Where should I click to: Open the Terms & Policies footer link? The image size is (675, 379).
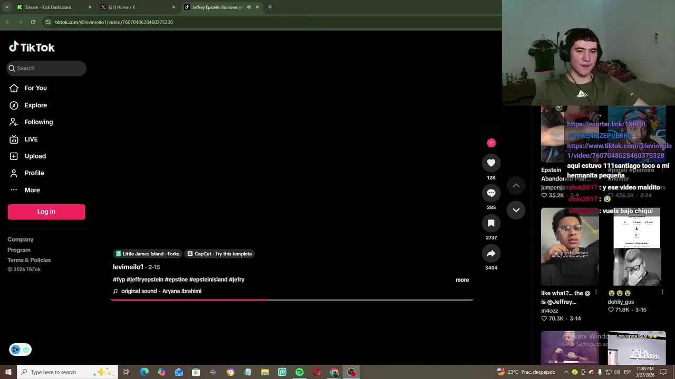29,260
